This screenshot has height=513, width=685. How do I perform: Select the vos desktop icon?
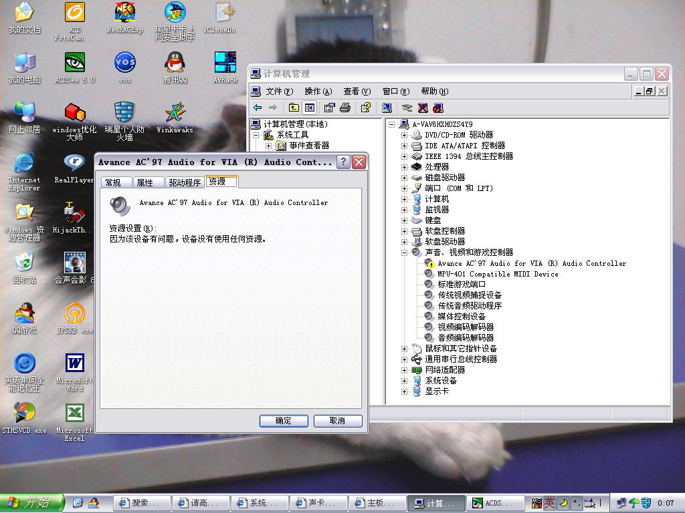click(x=125, y=67)
